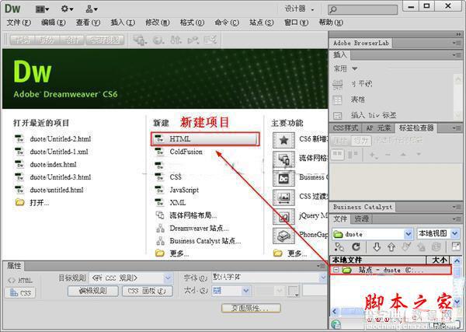The height and width of the screenshot is (332, 466).
Task: Click Dreamweaver 站点... to create site
Action: (199, 228)
